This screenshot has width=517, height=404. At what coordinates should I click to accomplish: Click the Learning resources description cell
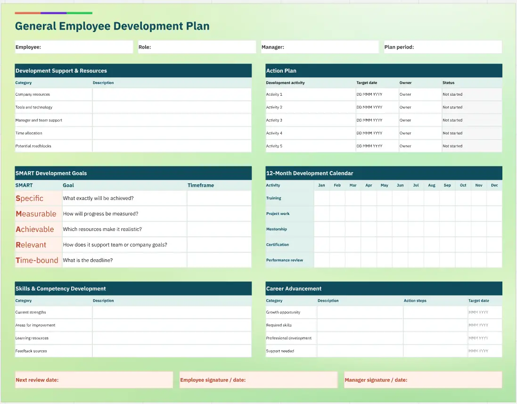click(x=172, y=338)
